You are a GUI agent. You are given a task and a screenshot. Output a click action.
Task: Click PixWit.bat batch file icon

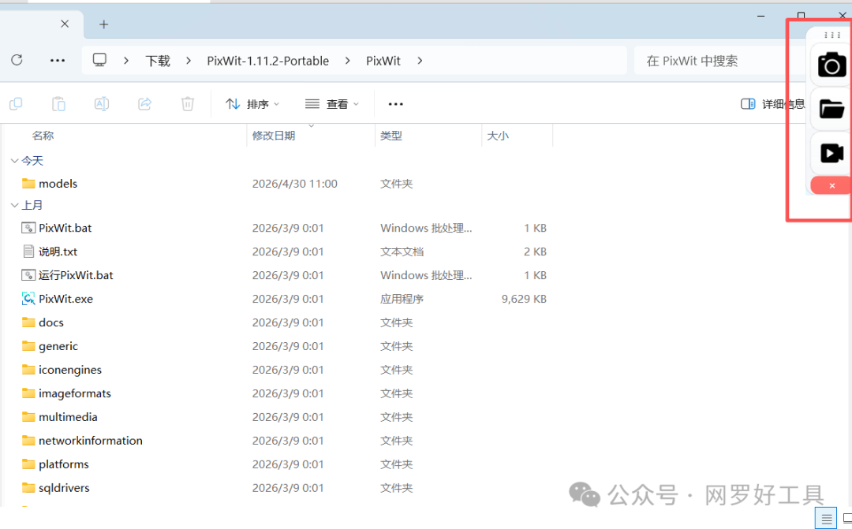point(28,228)
